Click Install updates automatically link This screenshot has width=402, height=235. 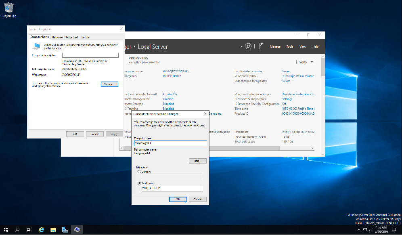[x=298, y=76]
